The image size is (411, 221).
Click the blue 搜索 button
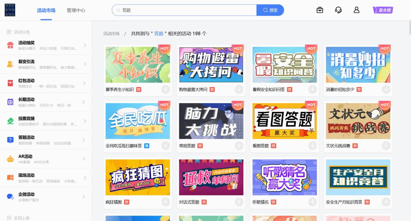(270, 10)
